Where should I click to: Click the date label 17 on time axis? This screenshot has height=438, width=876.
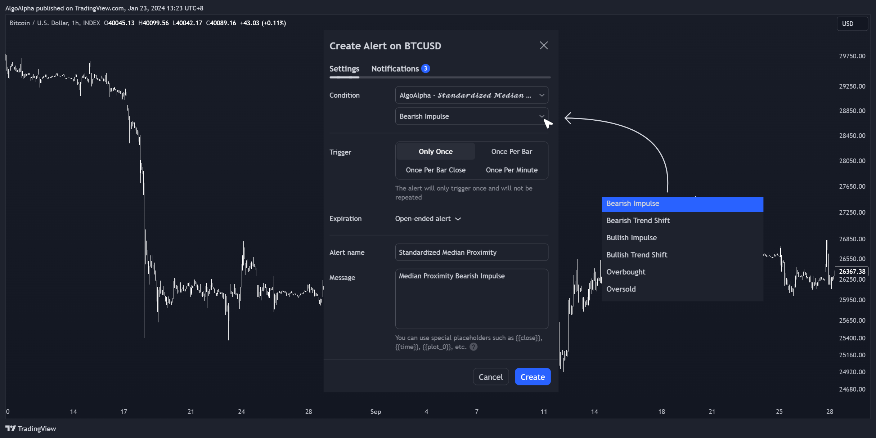[x=123, y=412]
